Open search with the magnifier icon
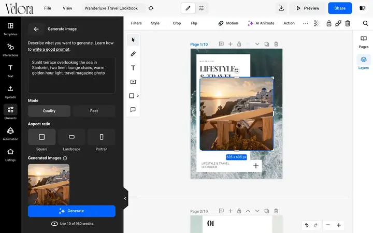373x233 pixels. click(365, 23)
